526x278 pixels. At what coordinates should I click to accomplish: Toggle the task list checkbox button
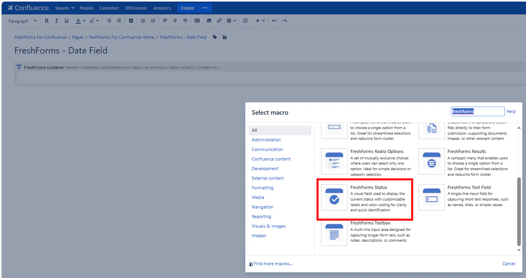[x=131, y=21]
